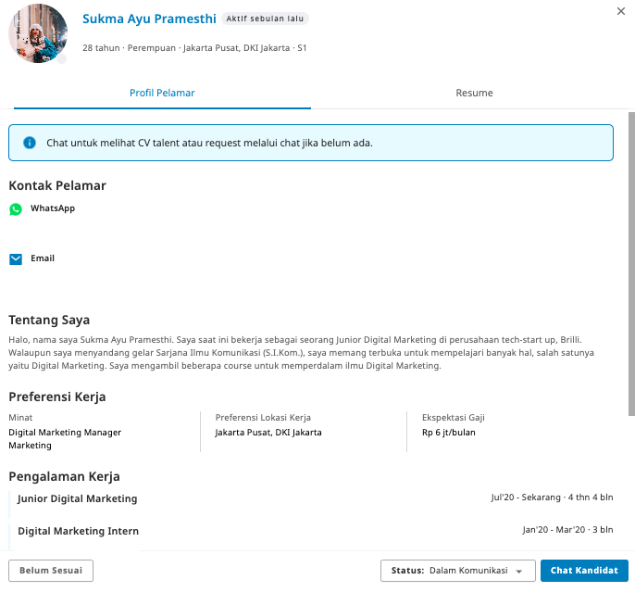Select the Profil Pelamar tab

tap(162, 93)
